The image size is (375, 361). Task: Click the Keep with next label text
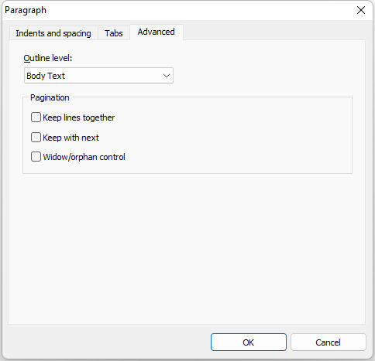71,138
